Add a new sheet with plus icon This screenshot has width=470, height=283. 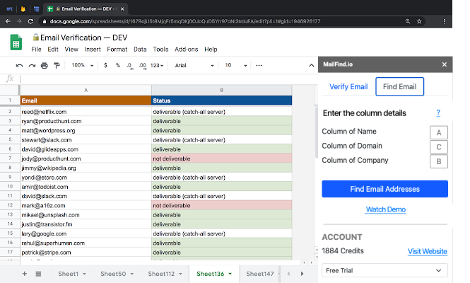coord(25,273)
